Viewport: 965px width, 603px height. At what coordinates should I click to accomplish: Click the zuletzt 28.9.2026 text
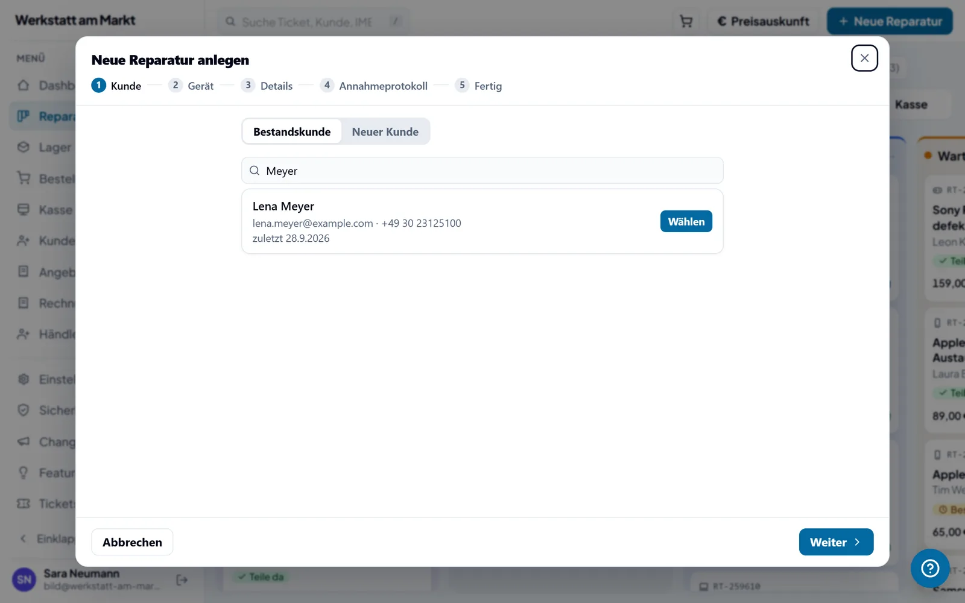click(x=291, y=238)
